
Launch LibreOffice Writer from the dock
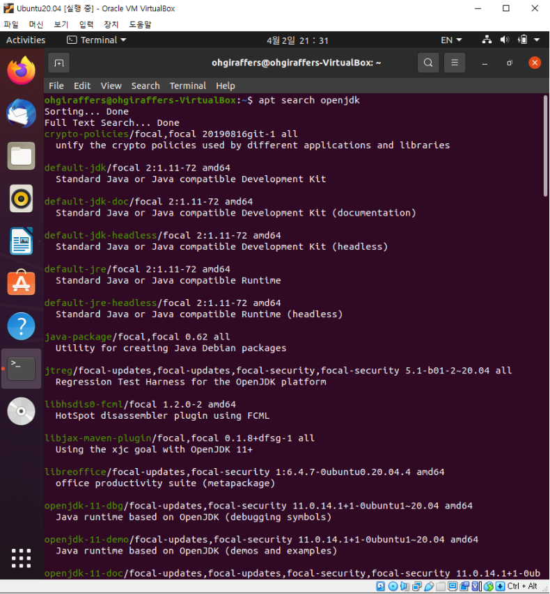[x=22, y=241]
